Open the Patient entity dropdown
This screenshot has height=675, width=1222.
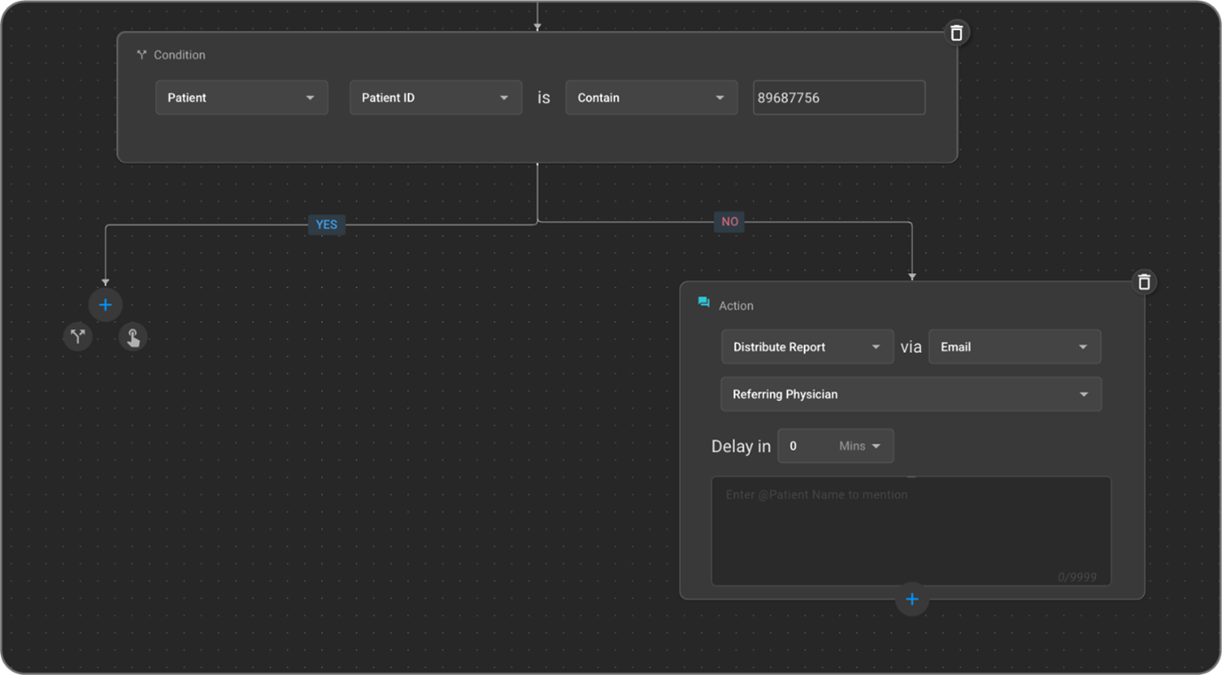(241, 98)
